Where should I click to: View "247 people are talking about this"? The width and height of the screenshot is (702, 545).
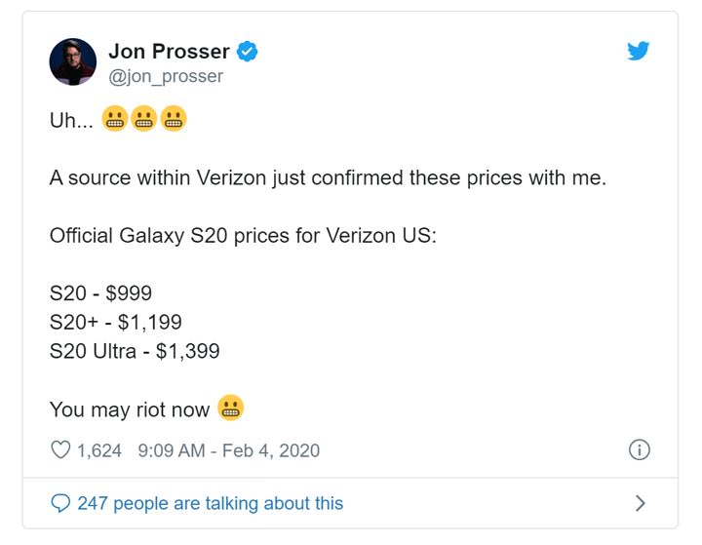[210, 503]
